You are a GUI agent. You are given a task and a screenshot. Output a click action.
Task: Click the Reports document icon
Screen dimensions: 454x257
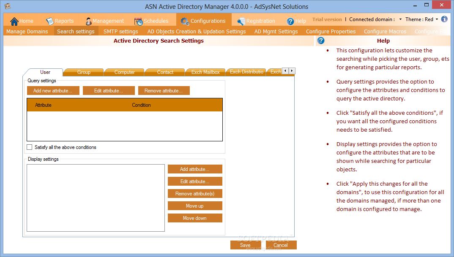tap(50, 21)
